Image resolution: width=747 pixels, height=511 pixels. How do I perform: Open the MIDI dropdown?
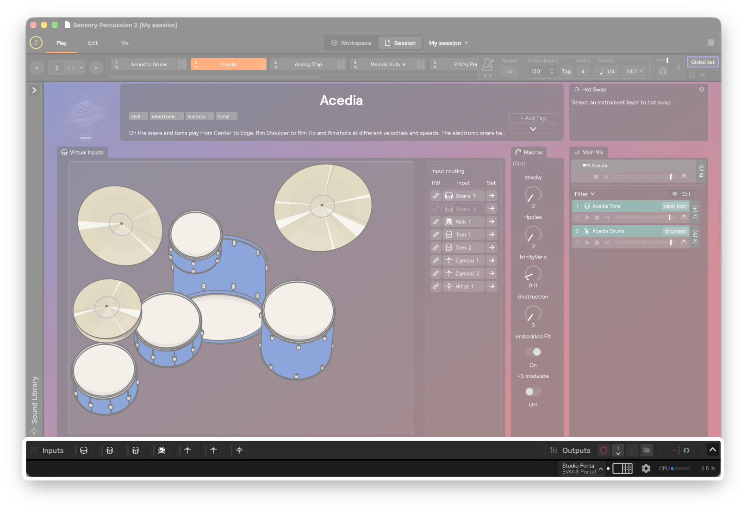[x=635, y=71]
